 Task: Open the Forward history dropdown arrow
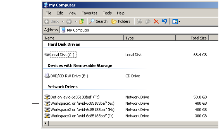pos(76,21)
